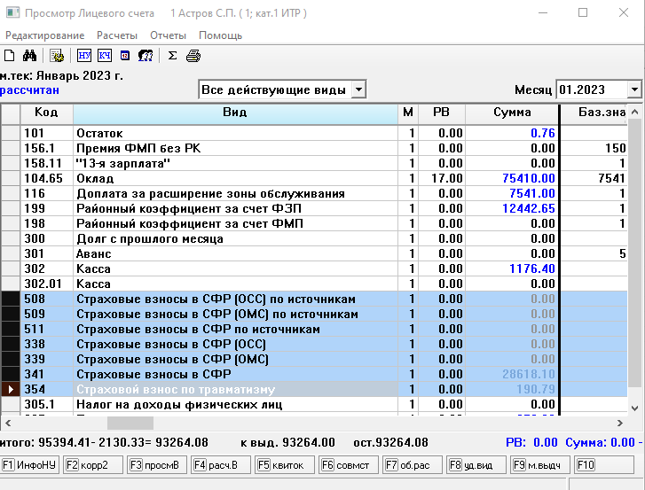Open the Отчеты menu
The image size is (645, 490).
click(168, 35)
